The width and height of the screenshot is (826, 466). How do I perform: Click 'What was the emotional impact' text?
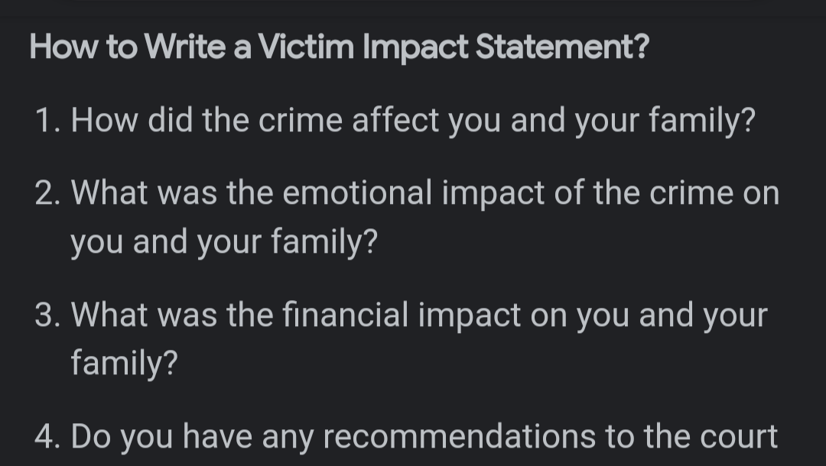(307, 193)
